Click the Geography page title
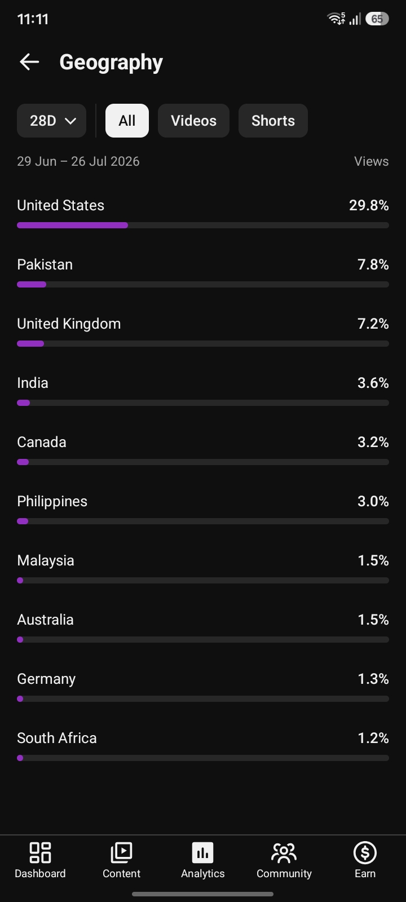 point(111,63)
